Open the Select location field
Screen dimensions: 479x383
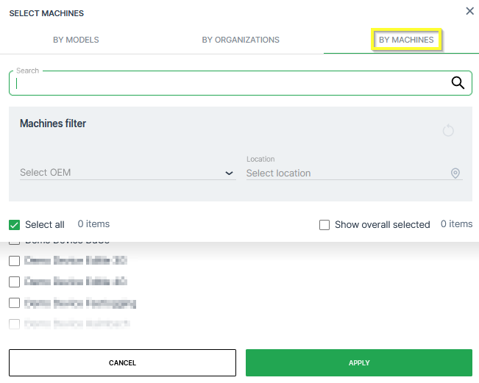[x=346, y=173]
